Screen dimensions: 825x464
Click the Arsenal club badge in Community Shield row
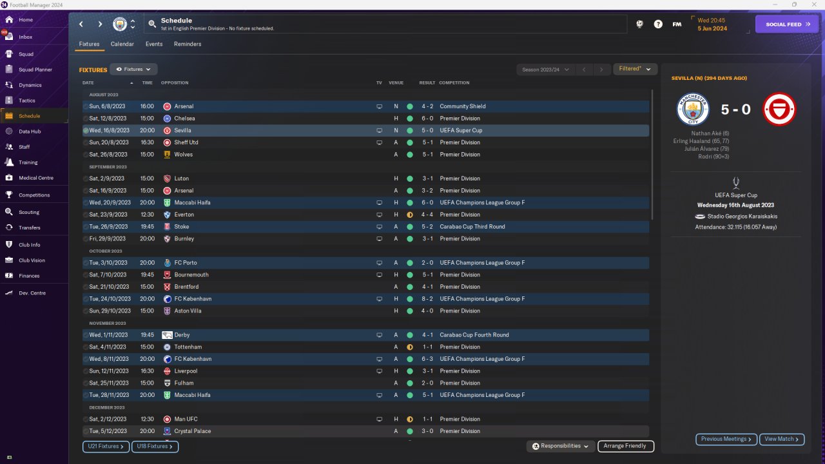[x=167, y=106]
